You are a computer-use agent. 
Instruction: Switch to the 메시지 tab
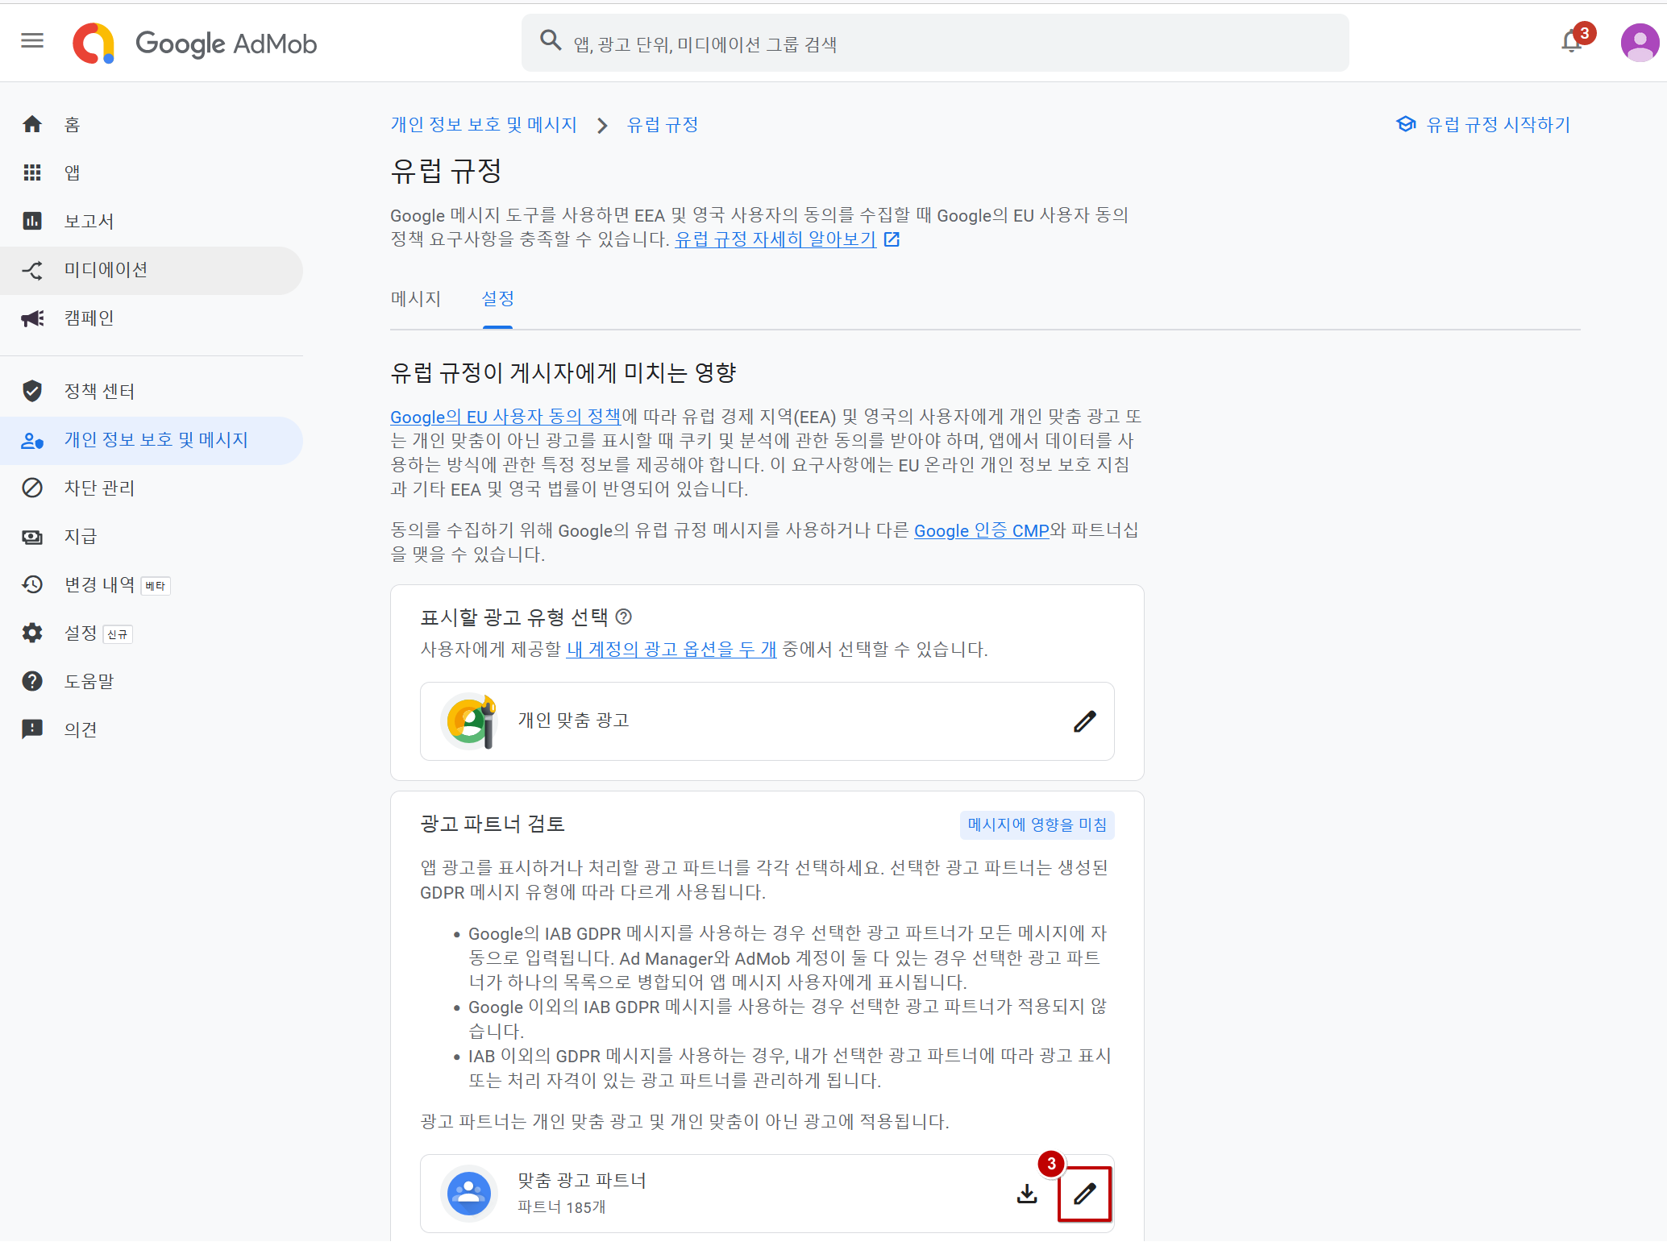pos(416,299)
